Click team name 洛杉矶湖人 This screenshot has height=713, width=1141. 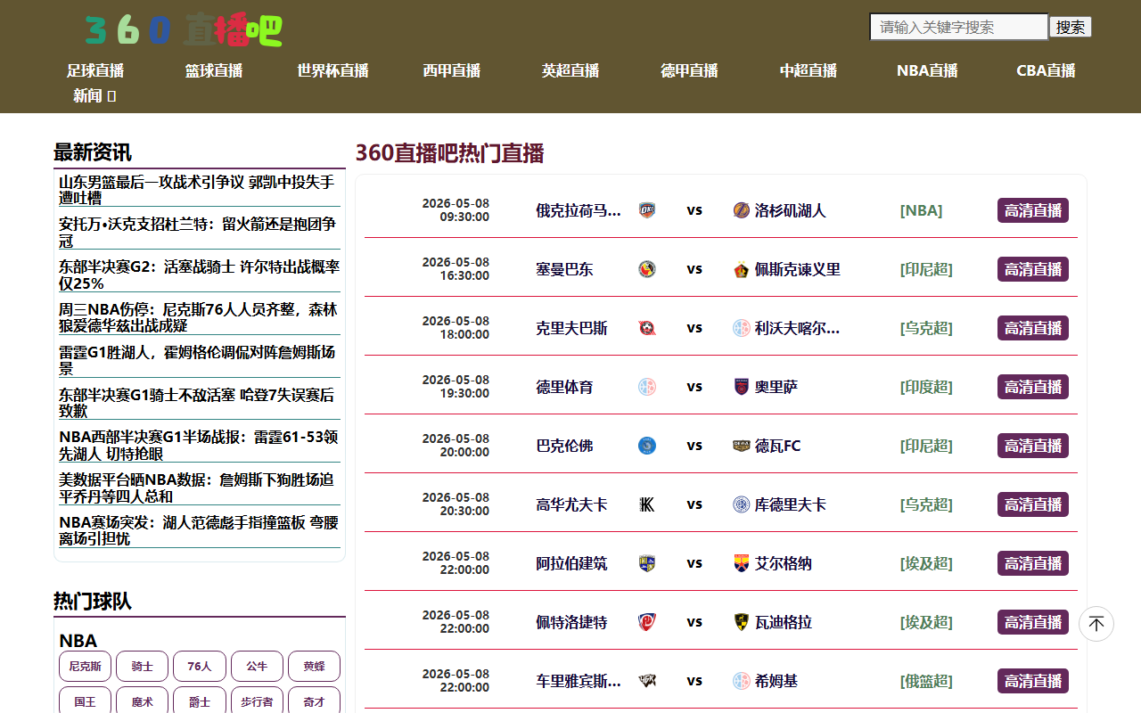[x=791, y=210]
